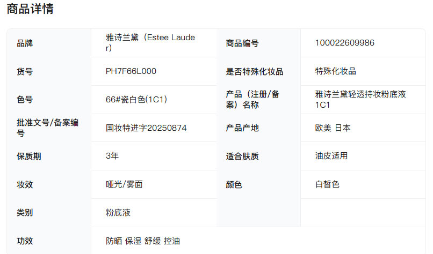Select the 产品产地 value 欧美 日本
Image resolution: width=433 pixels, height=254 pixels.
click(x=333, y=128)
